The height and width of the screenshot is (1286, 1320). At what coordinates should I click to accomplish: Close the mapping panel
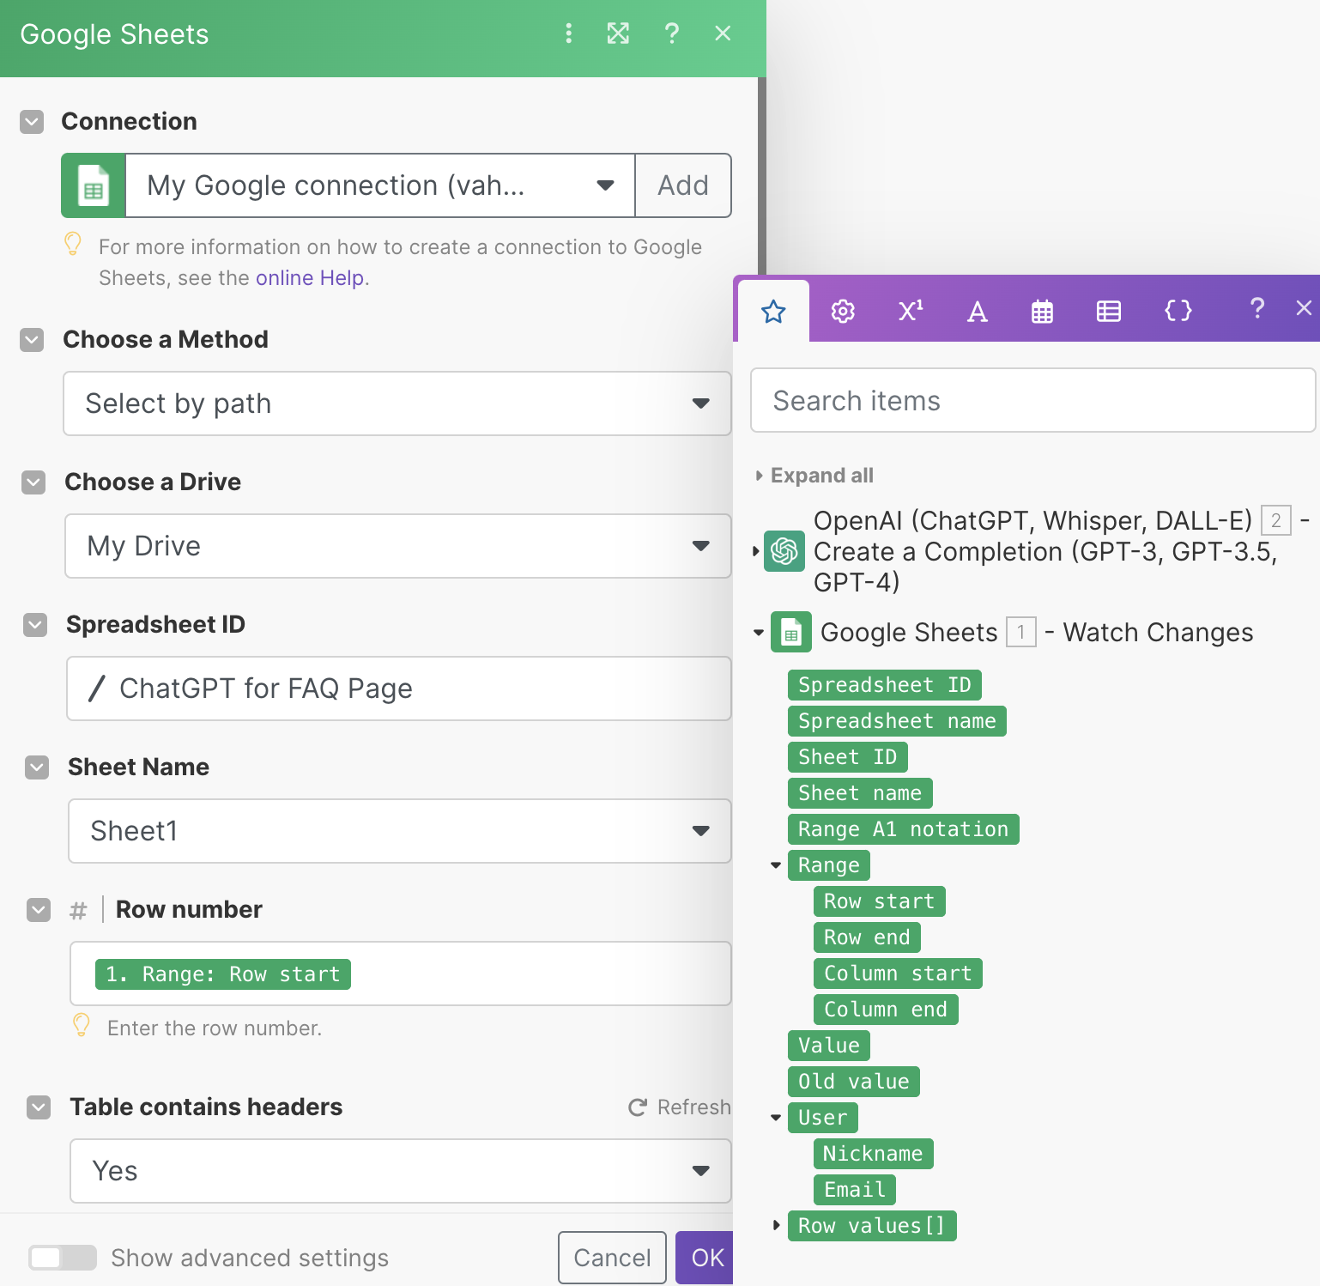point(1304,308)
